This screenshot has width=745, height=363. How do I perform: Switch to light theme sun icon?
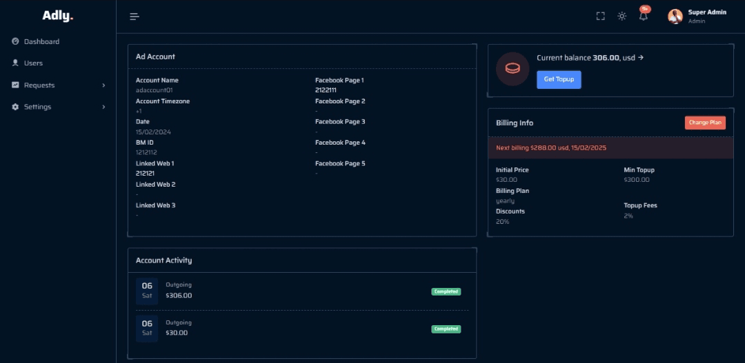click(x=622, y=16)
